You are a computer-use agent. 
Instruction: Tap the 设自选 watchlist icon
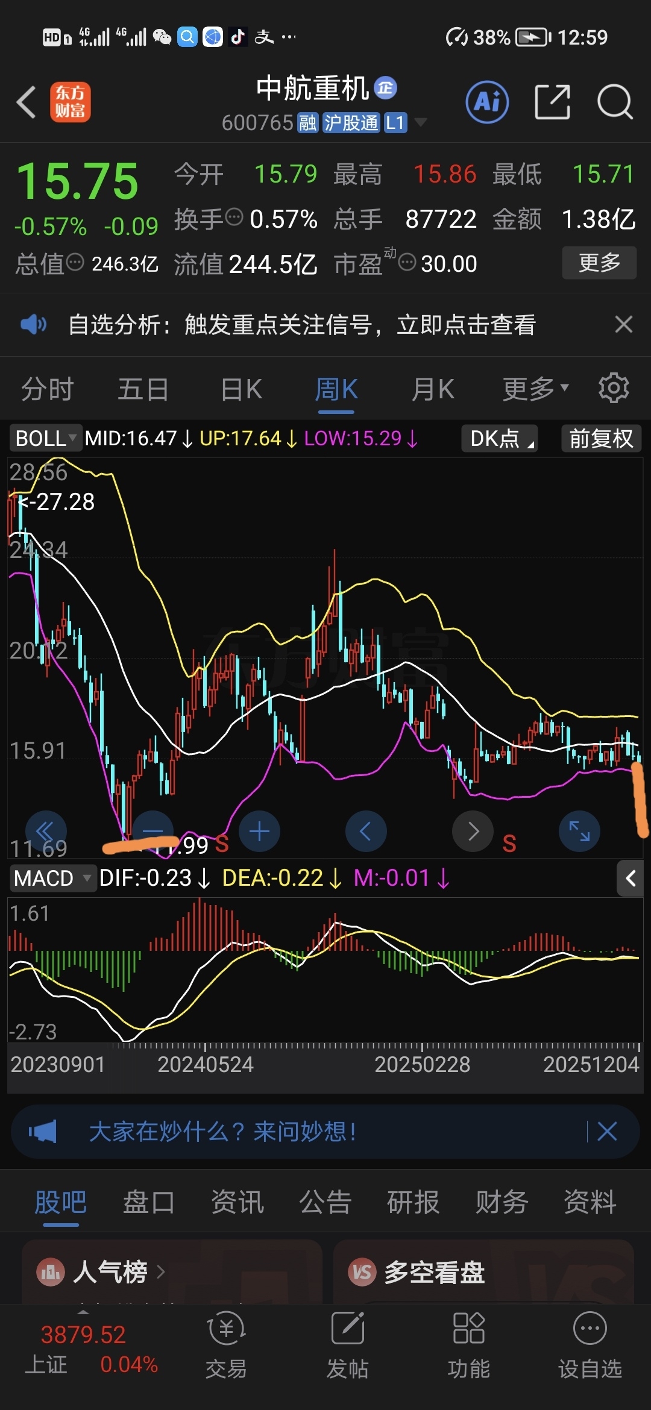tap(590, 1344)
